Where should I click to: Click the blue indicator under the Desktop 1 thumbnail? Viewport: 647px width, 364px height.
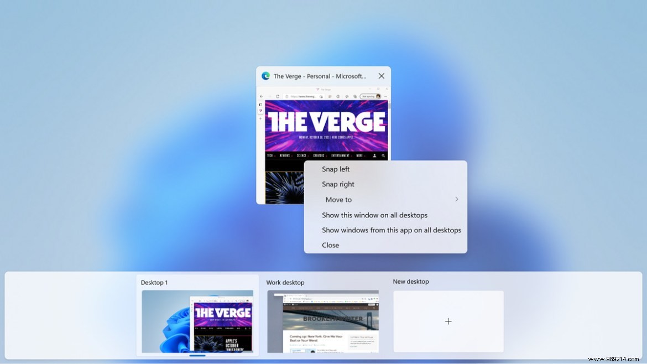click(x=197, y=356)
